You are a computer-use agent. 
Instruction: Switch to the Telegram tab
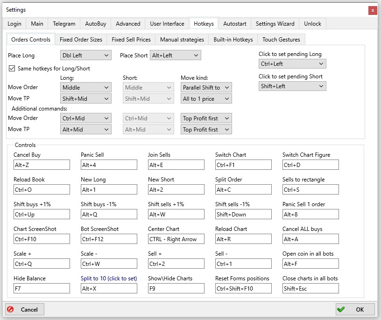click(x=63, y=23)
